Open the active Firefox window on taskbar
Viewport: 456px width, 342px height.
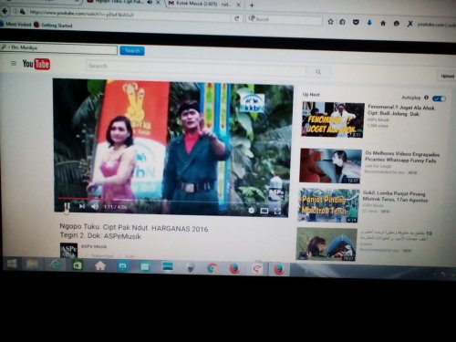(279, 269)
